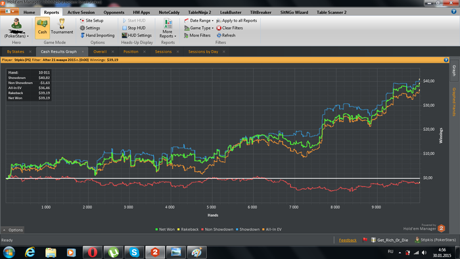
Task: Open Site Setup options
Action: click(x=91, y=20)
